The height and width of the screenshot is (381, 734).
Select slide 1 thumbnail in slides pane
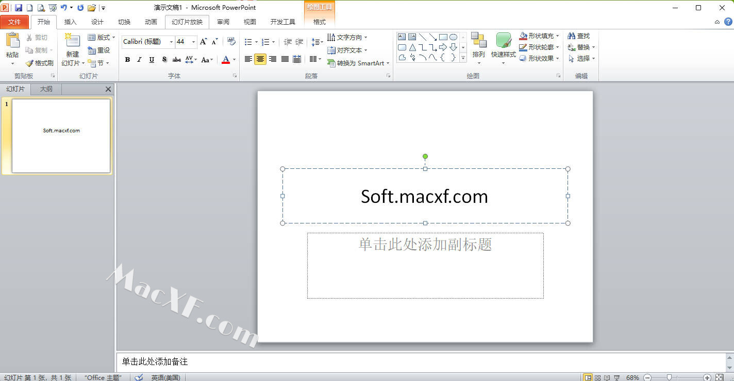coord(61,136)
